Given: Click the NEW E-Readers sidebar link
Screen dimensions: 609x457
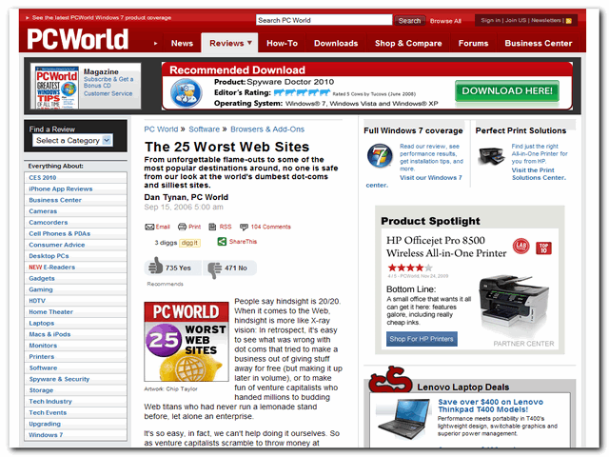Looking at the screenshot, I should 52,268.
